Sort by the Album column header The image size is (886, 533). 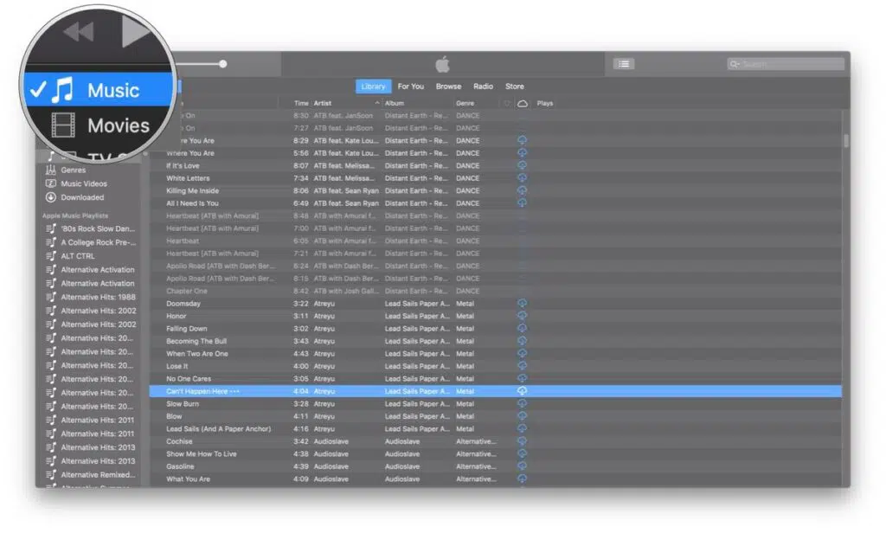[x=395, y=104]
